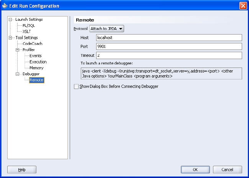Image resolution: width=249 pixels, height=178 pixels.
Task: Select Execution under Profiler
Action: (38, 62)
